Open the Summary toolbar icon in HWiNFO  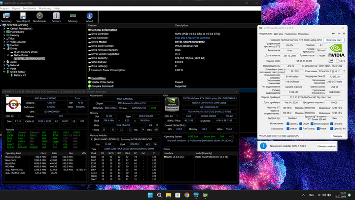[x=6, y=17]
